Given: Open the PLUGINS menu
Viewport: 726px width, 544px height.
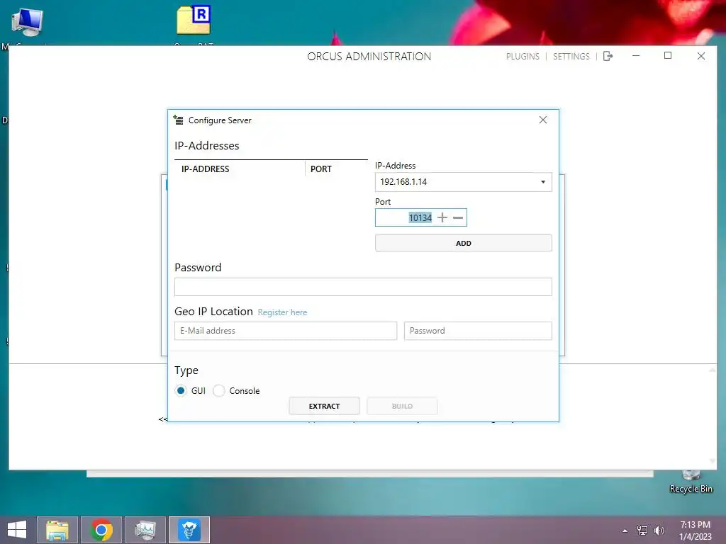Looking at the screenshot, I should coord(523,57).
